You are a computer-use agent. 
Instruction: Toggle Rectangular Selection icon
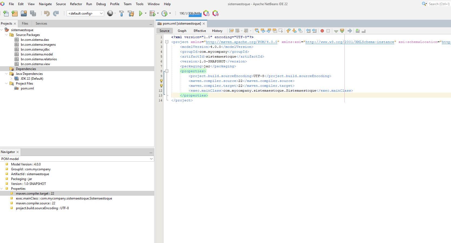pyautogui.click(x=281, y=31)
